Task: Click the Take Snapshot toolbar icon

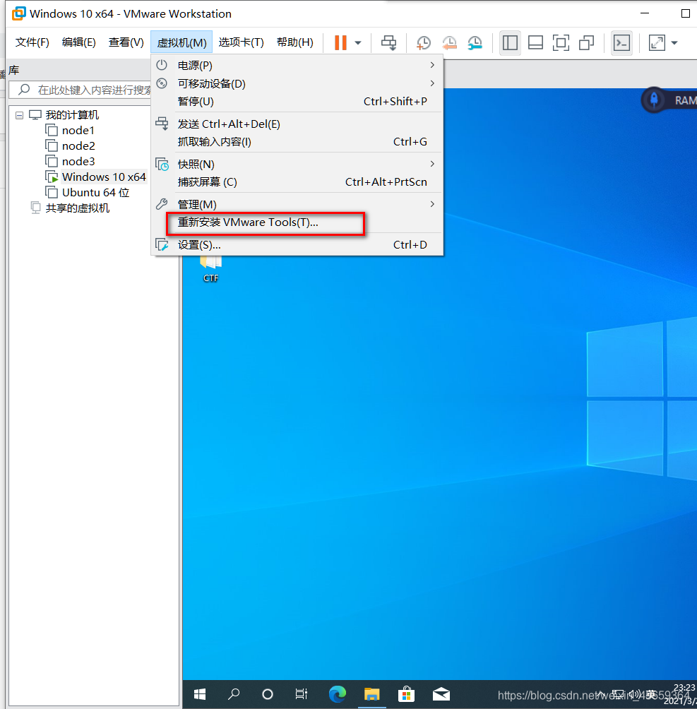Action: (x=424, y=43)
